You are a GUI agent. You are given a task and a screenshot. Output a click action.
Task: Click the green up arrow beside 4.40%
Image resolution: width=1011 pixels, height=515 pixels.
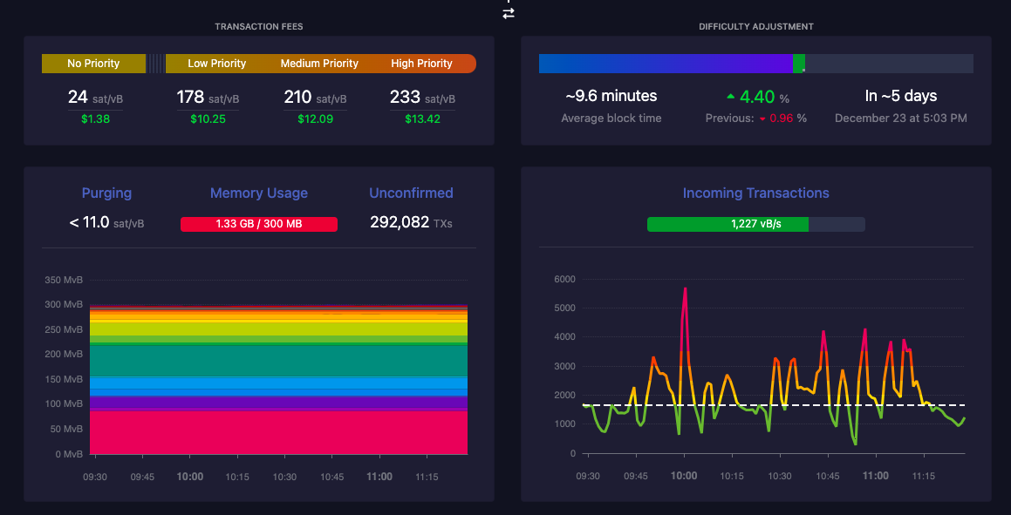(730, 97)
